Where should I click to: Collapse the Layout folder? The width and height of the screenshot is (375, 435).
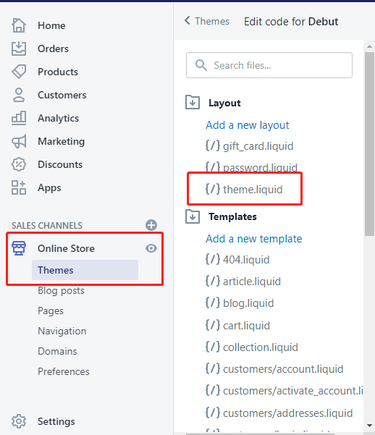coord(193,103)
